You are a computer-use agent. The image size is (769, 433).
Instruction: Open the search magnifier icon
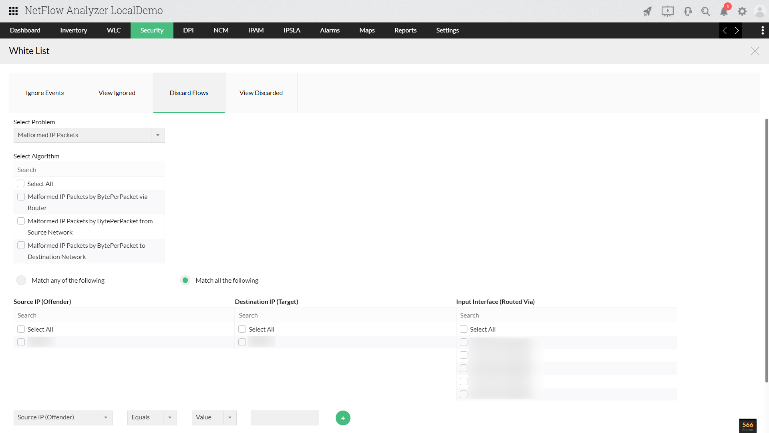[705, 11]
